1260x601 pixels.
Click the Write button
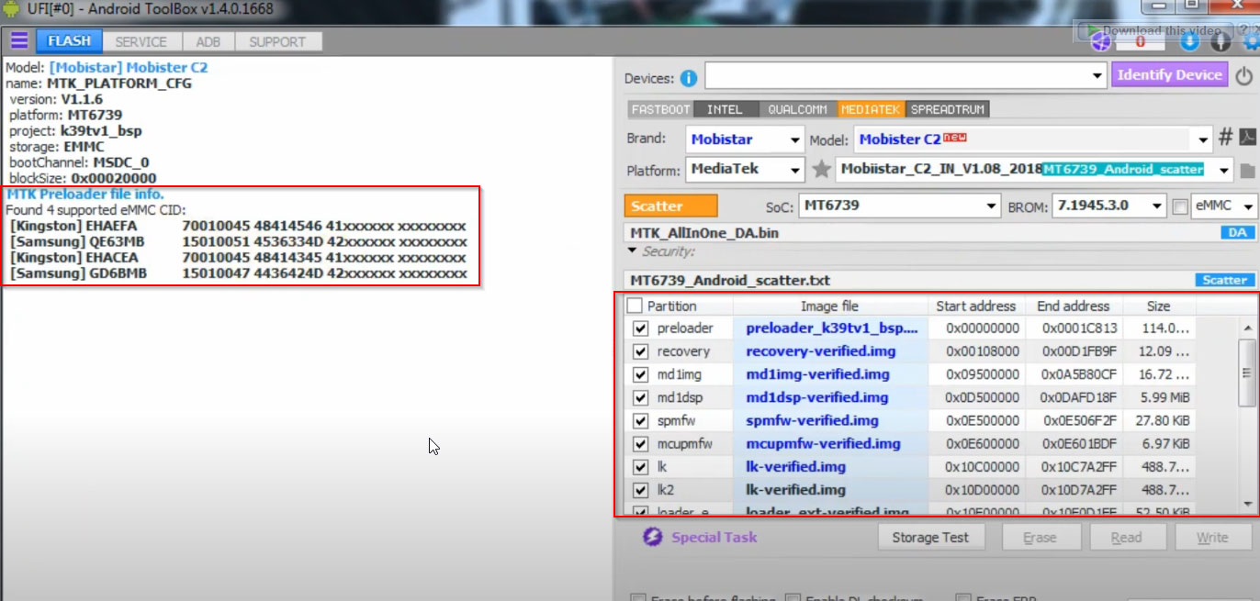point(1212,538)
